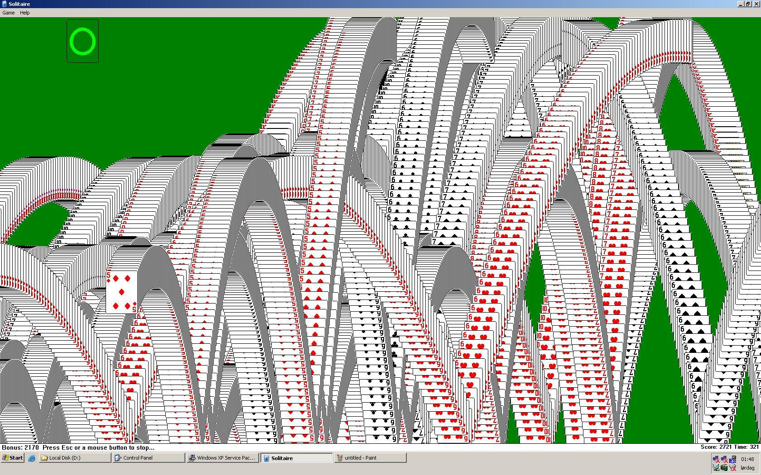
Task: Click the wireless disconnected tray icon
Action: 732,467
